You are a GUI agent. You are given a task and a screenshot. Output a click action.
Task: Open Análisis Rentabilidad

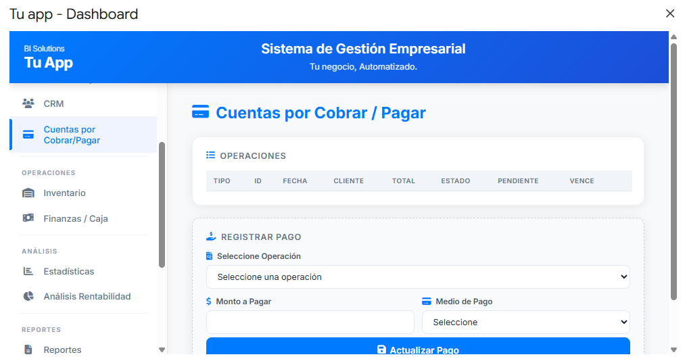83,296
